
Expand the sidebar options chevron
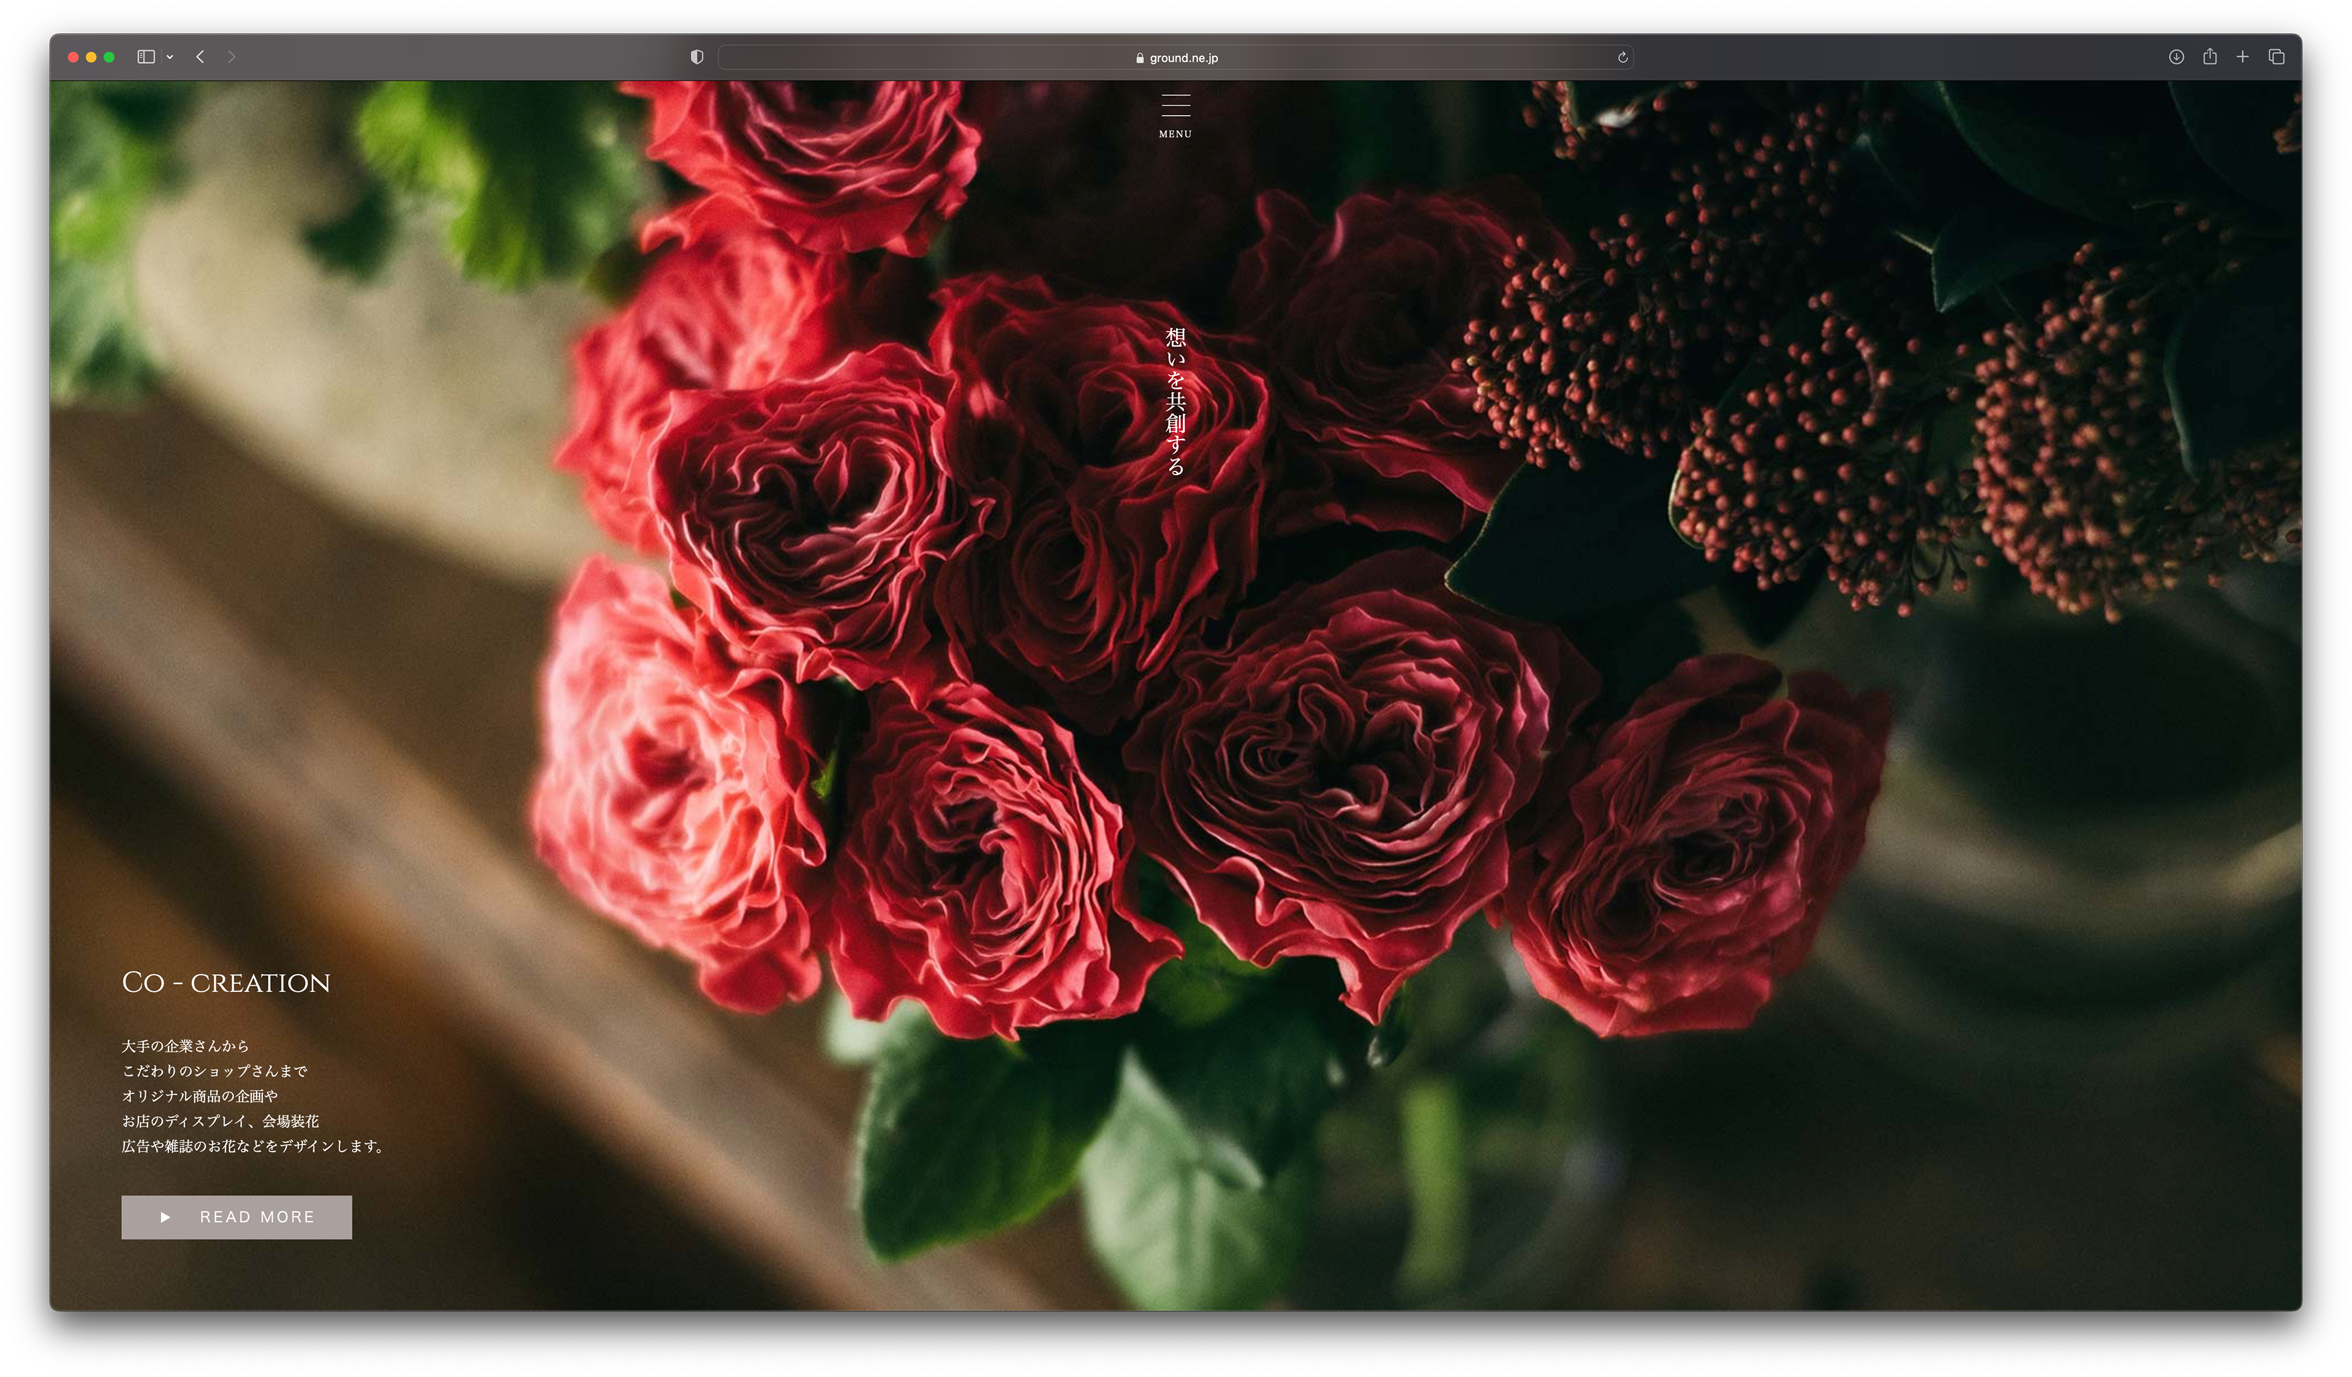tap(170, 57)
